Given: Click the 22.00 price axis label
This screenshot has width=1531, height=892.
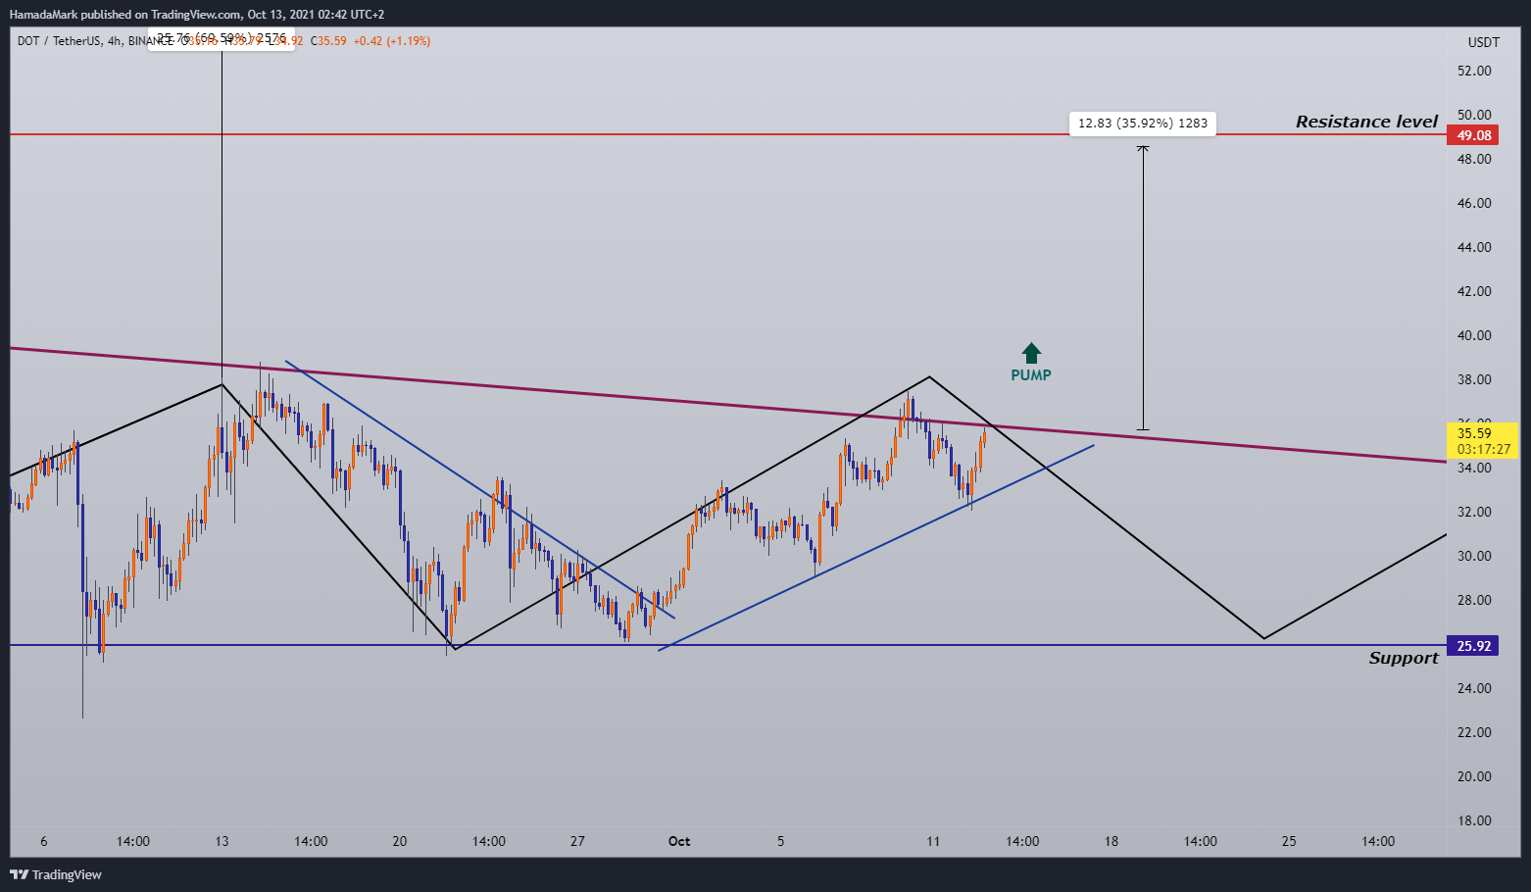Looking at the screenshot, I should pos(1474,732).
